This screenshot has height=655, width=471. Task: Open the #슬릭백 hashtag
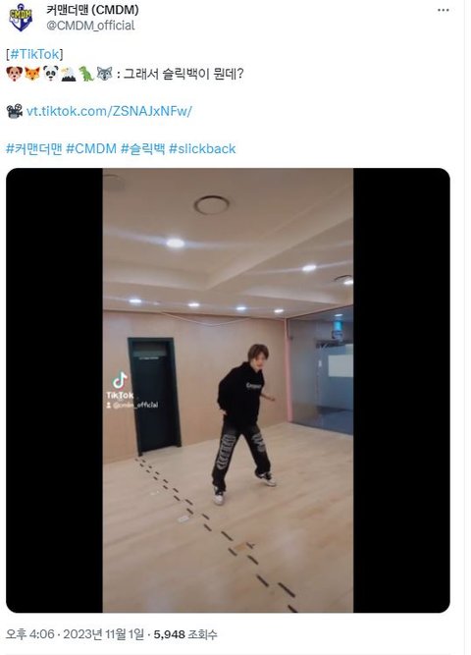(x=143, y=148)
